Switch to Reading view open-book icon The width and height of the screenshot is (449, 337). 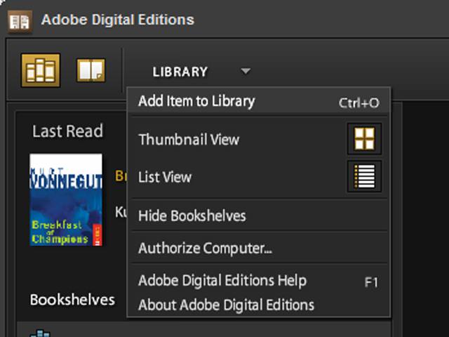(91, 70)
